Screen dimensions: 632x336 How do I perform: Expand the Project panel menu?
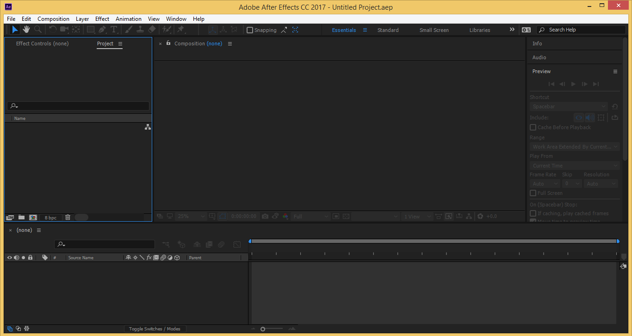click(120, 44)
